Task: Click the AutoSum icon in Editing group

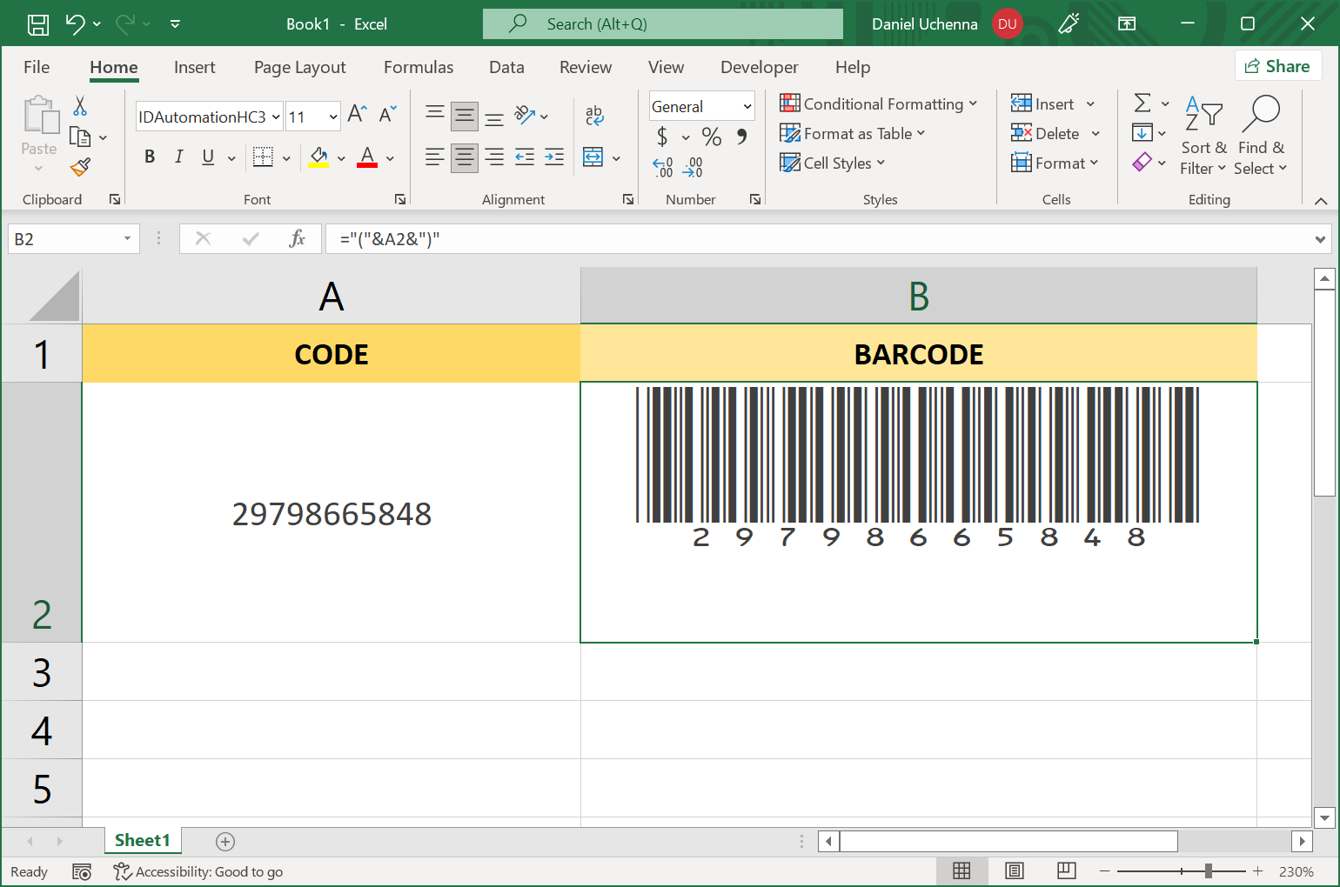Action: point(1143,103)
